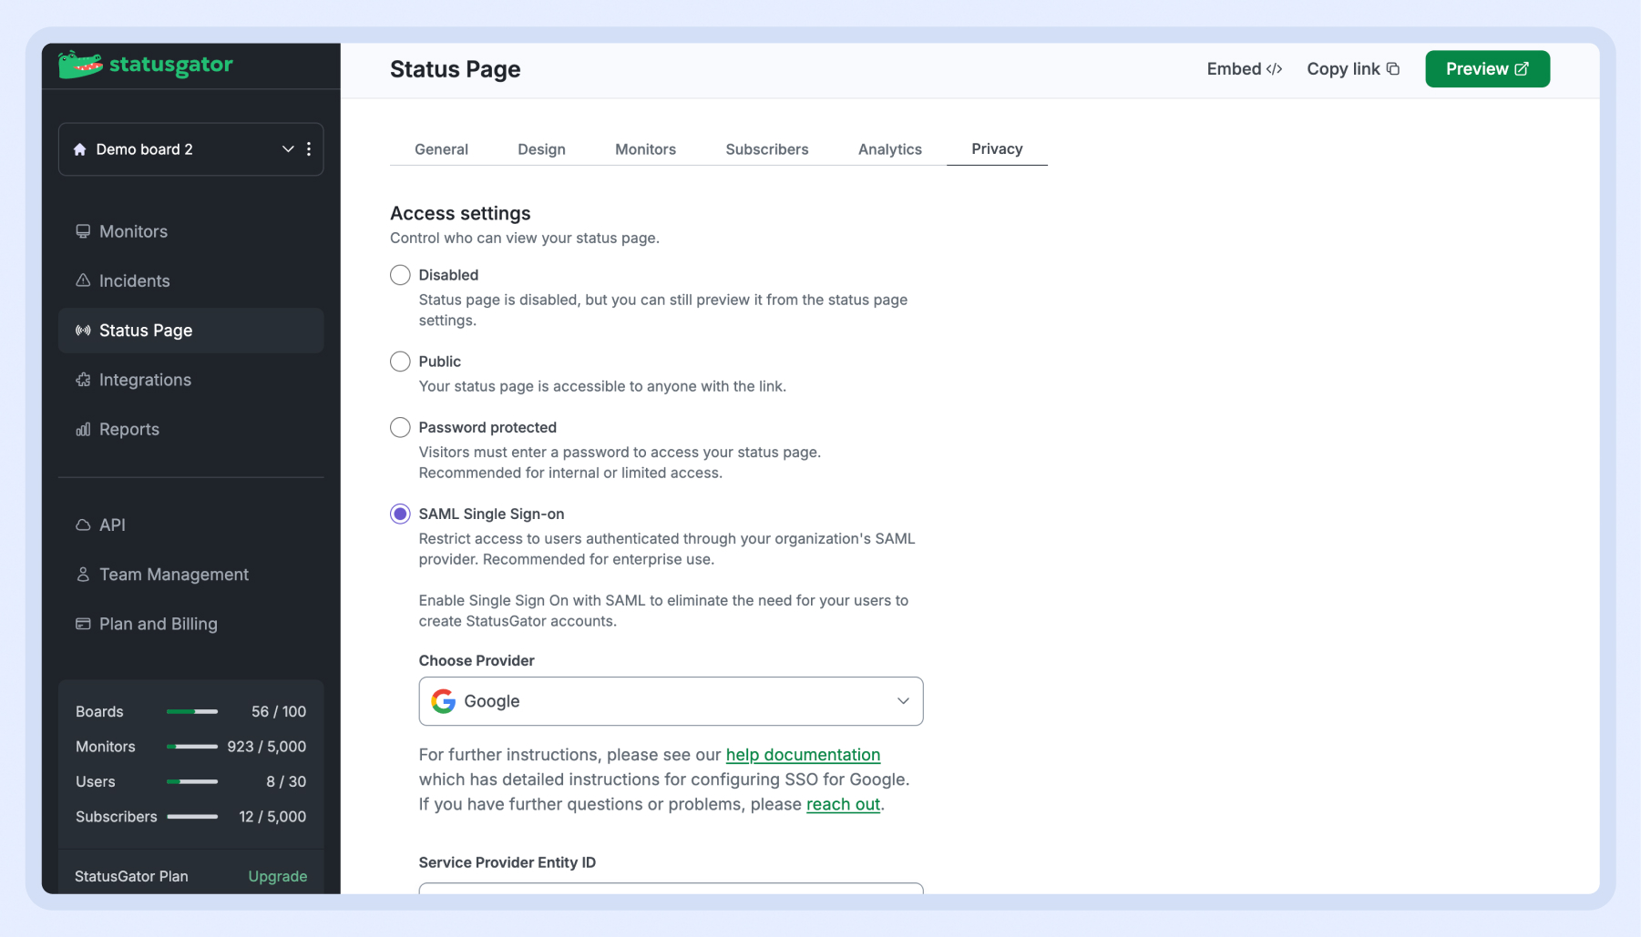1641x937 pixels.
Task: Open the Choose Provider Google dropdown
Action: click(x=671, y=701)
